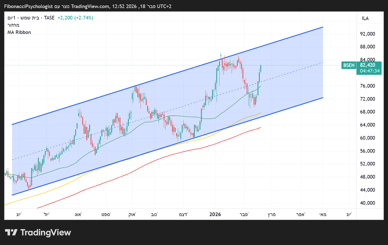This screenshot has width=388, height=245.
Task: Click the 2026 label on time axis
Action: tap(215, 214)
